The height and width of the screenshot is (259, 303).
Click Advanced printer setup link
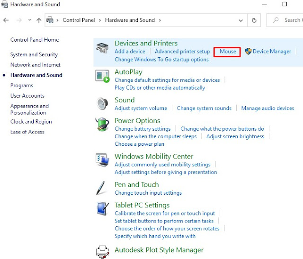tap(182, 52)
